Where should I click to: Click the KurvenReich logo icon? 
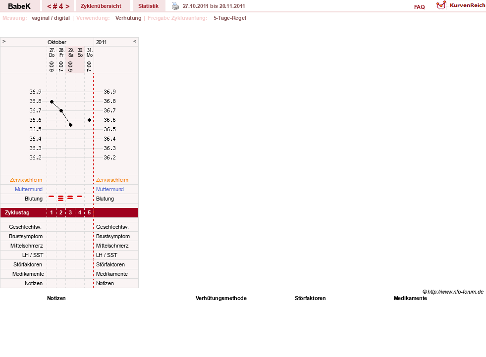click(441, 5)
